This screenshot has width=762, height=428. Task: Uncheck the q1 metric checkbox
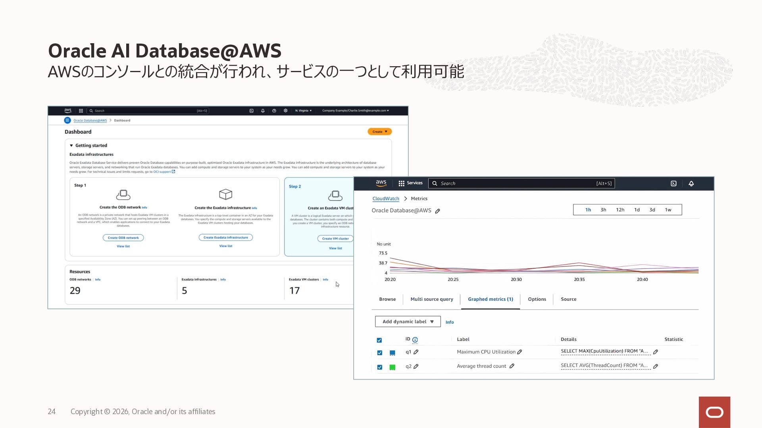pyautogui.click(x=379, y=353)
